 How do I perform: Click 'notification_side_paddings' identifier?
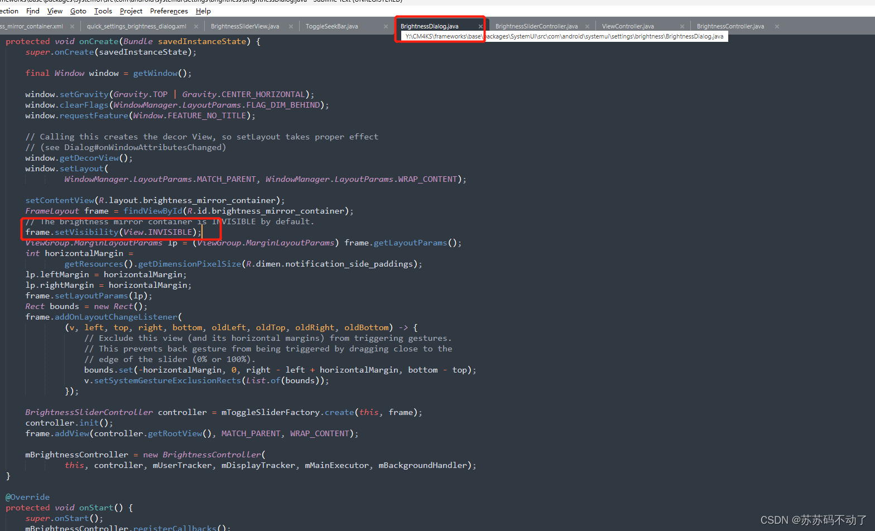click(349, 264)
